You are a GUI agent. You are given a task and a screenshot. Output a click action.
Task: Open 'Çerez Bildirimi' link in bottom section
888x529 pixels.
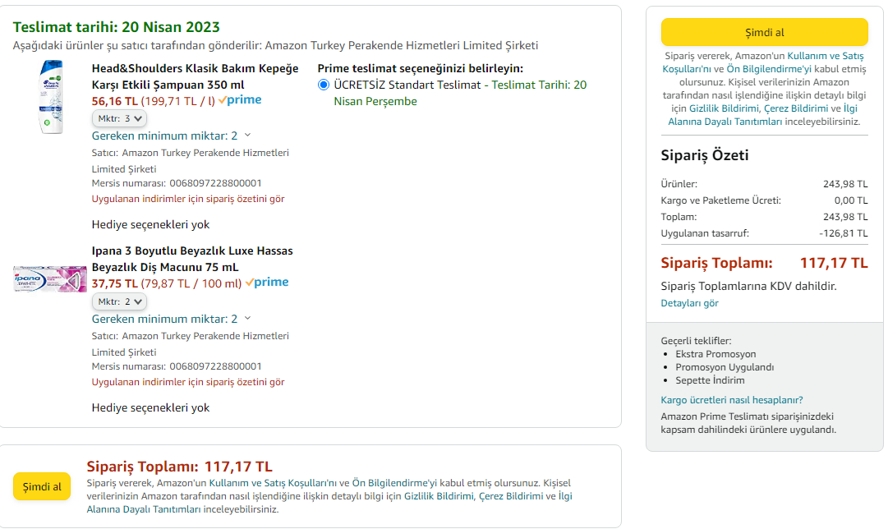pos(511,496)
